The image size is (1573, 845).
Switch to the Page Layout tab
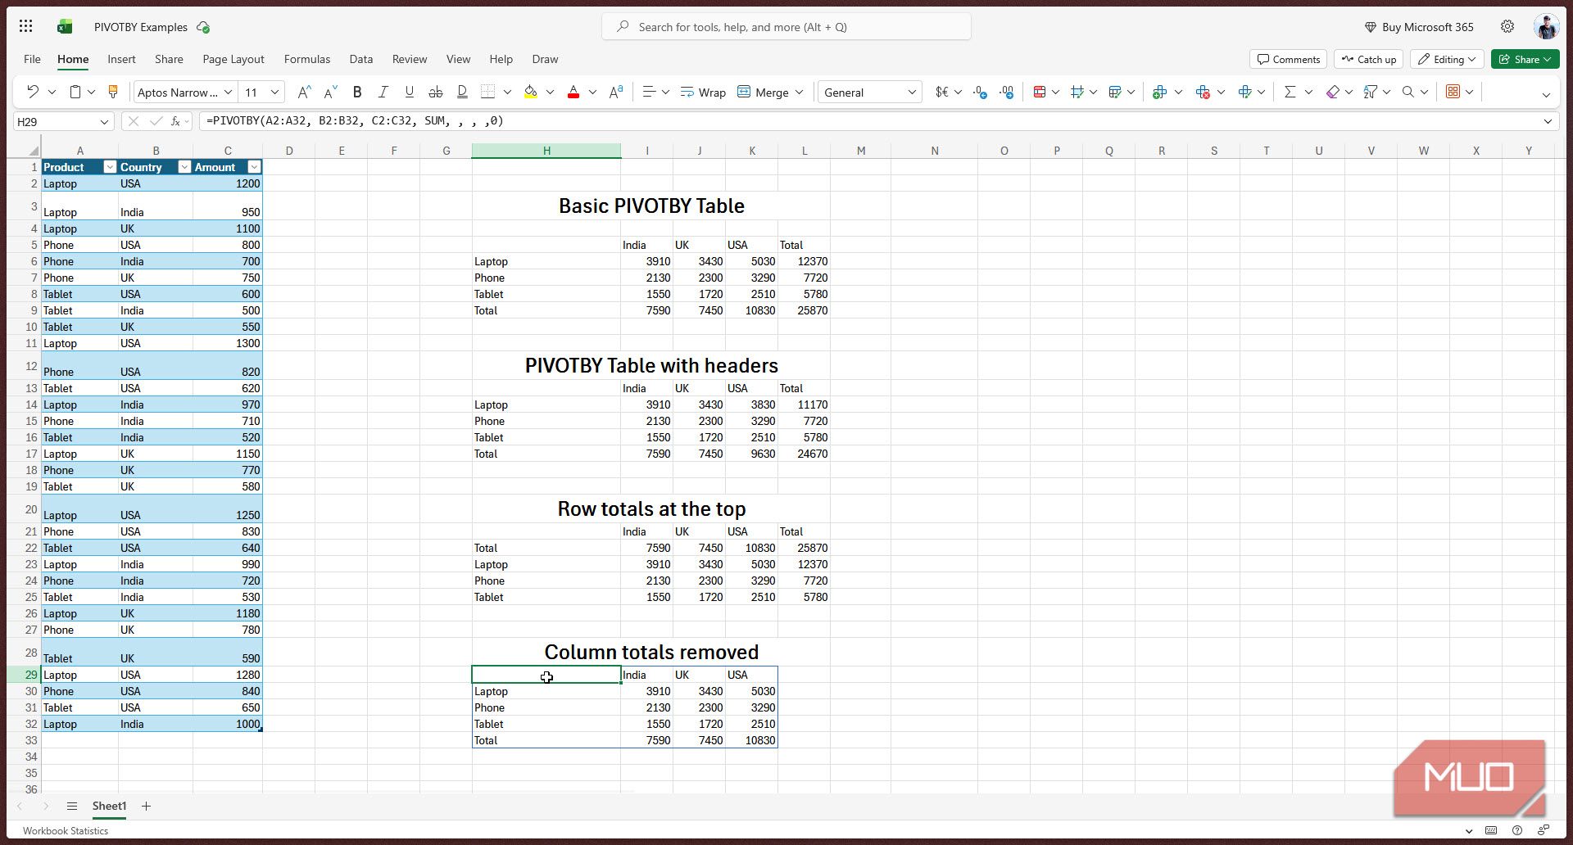tap(233, 59)
